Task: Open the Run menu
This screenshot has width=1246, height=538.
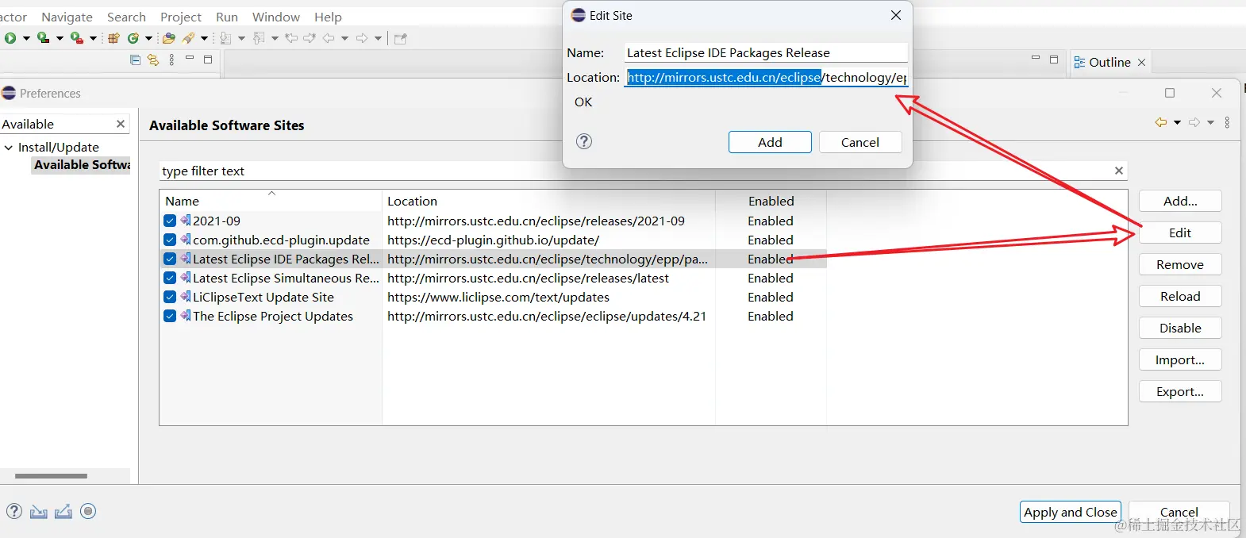Action: click(227, 17)
